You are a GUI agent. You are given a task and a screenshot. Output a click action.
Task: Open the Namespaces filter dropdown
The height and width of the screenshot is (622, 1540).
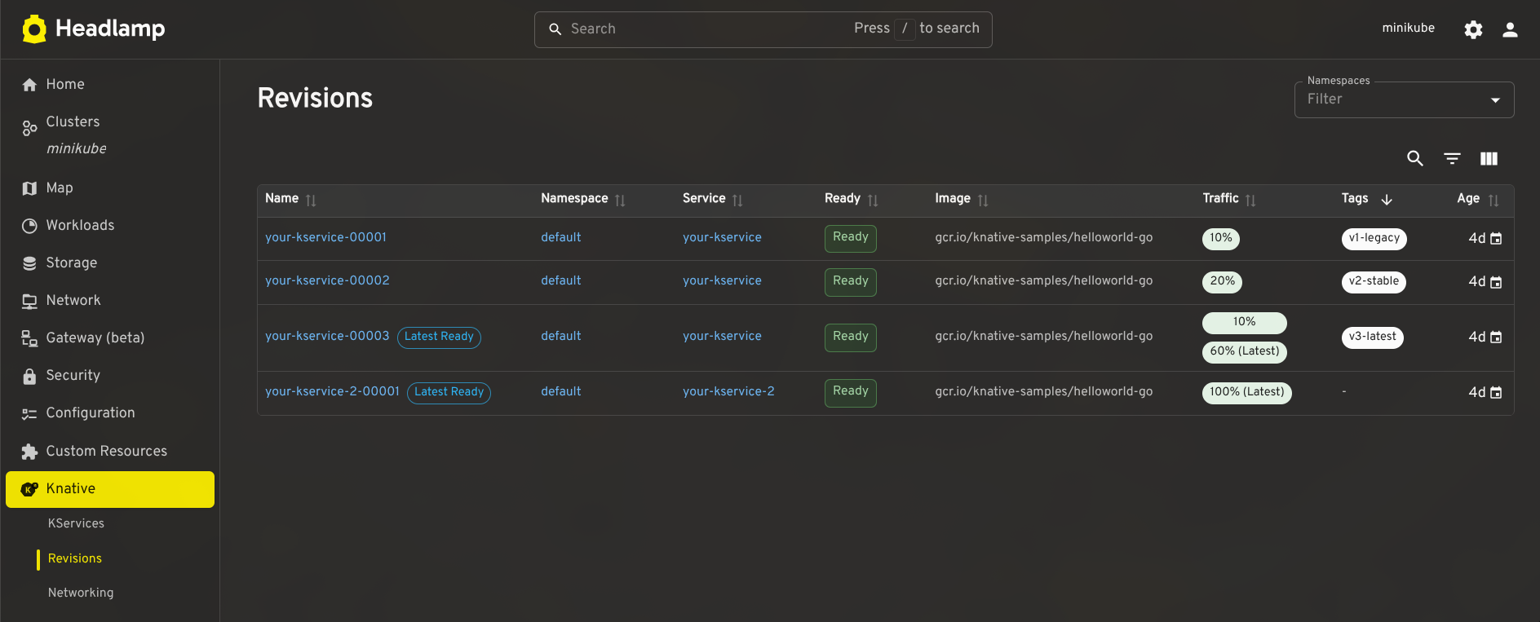tap(1404, 99)
